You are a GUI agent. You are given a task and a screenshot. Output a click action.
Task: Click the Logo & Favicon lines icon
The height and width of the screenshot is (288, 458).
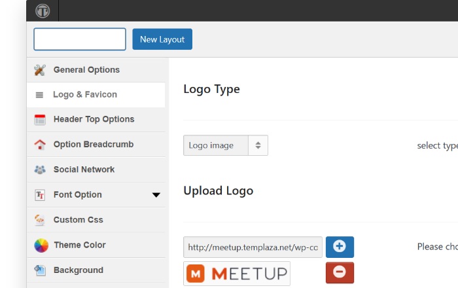[x=39, y=95]
